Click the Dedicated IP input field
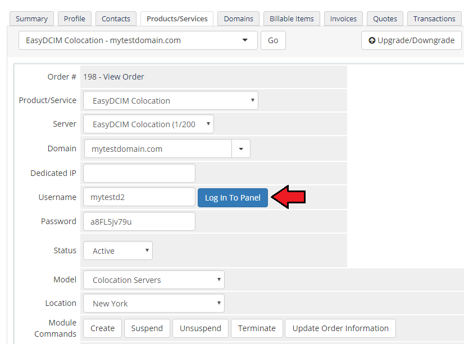Viewport: 464px width, 344px height. pyautogui.click(x=139, y=173)
